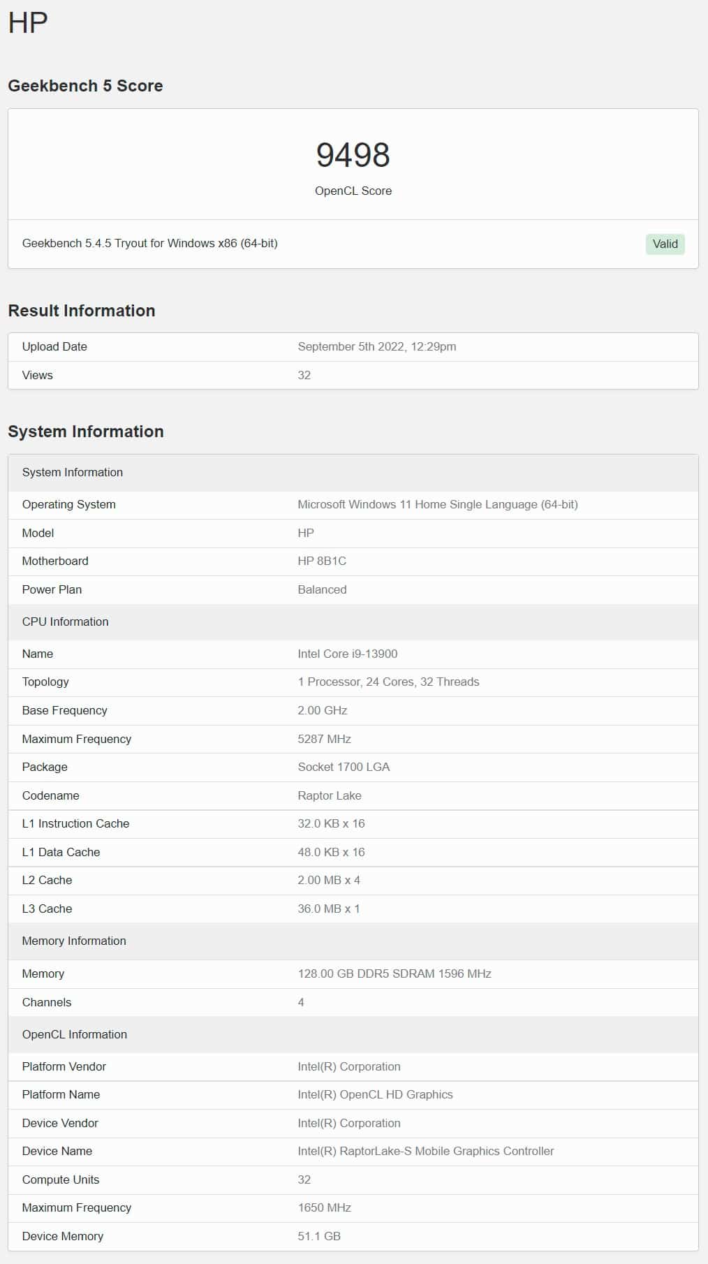This screenshot has width=708, height=1264.
Task: Select the Views count row
Action: [353, 375]
